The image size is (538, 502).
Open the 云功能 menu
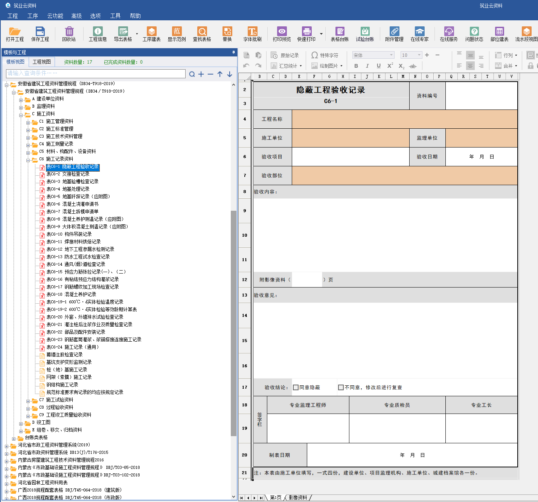55,16
